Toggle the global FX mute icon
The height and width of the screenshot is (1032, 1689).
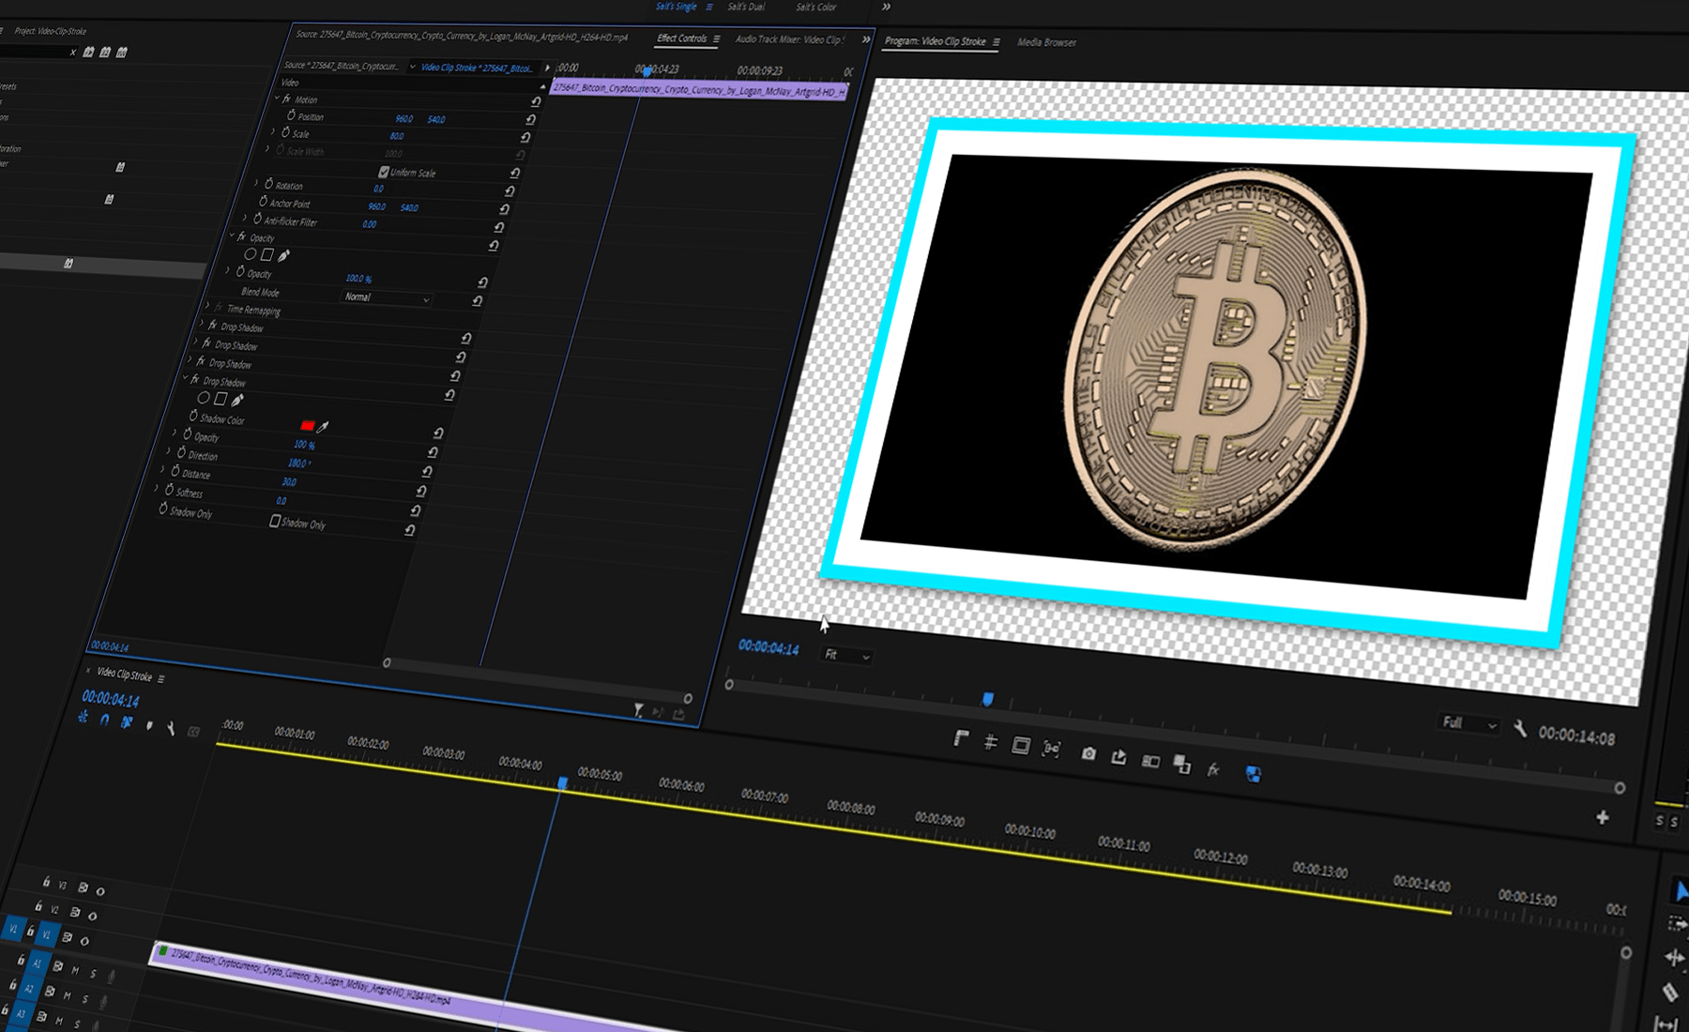tap(1213, 769)
